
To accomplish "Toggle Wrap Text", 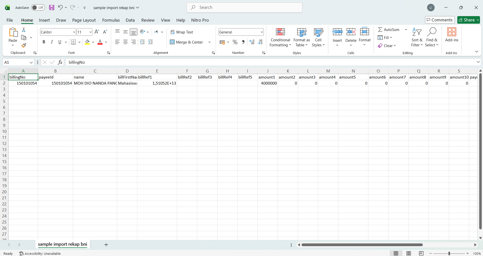I will click(182, 32).
